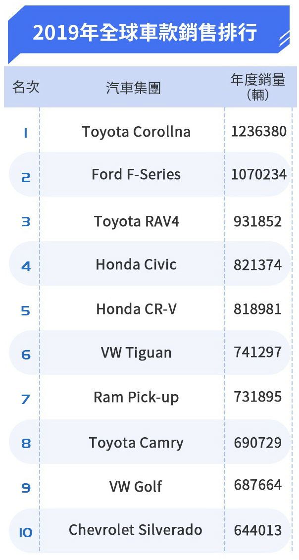Click the 年度銷量 (輛) column header

(258, 87)
